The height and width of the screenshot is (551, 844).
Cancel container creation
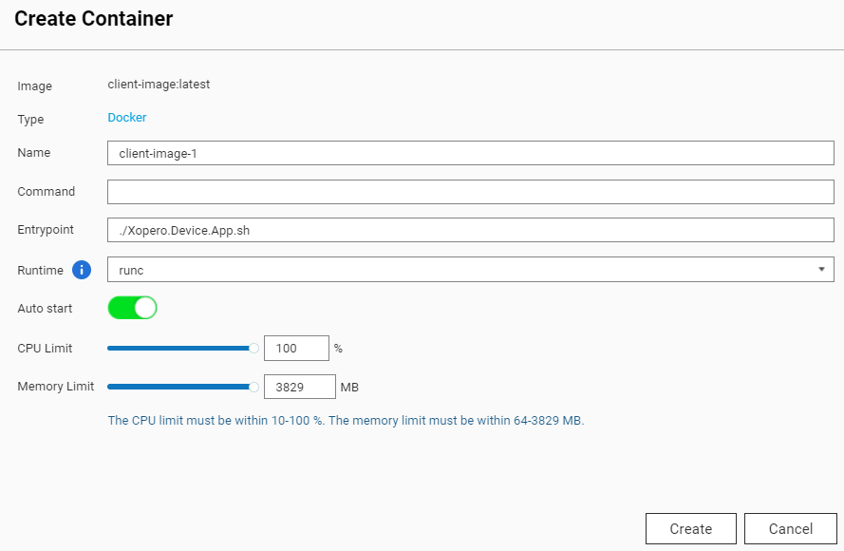pos(790,528)
